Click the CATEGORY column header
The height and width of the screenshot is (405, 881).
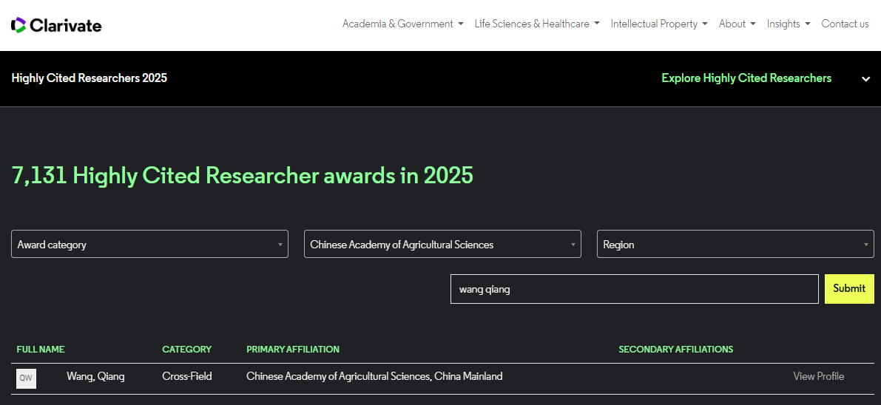(186, 350)
